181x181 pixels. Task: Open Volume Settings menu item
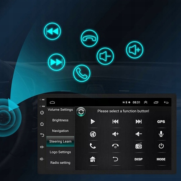[60, 110]
